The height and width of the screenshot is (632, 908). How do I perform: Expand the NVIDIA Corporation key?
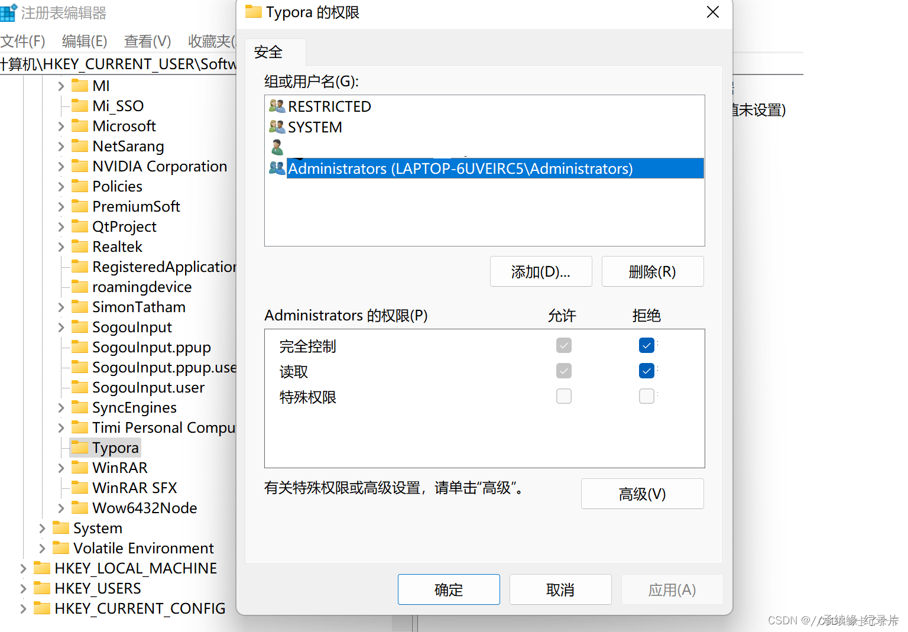pos(61,166)
